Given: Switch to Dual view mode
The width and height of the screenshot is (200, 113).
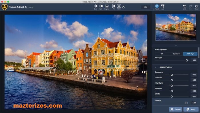Looking at the screenshot, I should (x=95, y=7).
